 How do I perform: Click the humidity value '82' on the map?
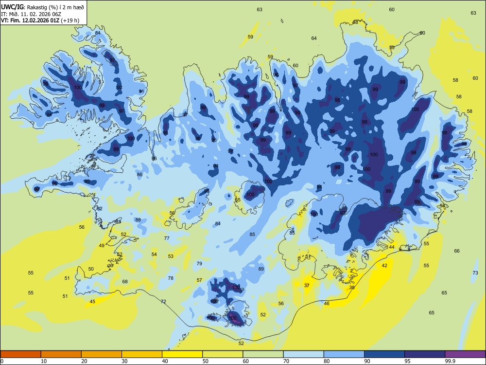click(x=100, y=209)
